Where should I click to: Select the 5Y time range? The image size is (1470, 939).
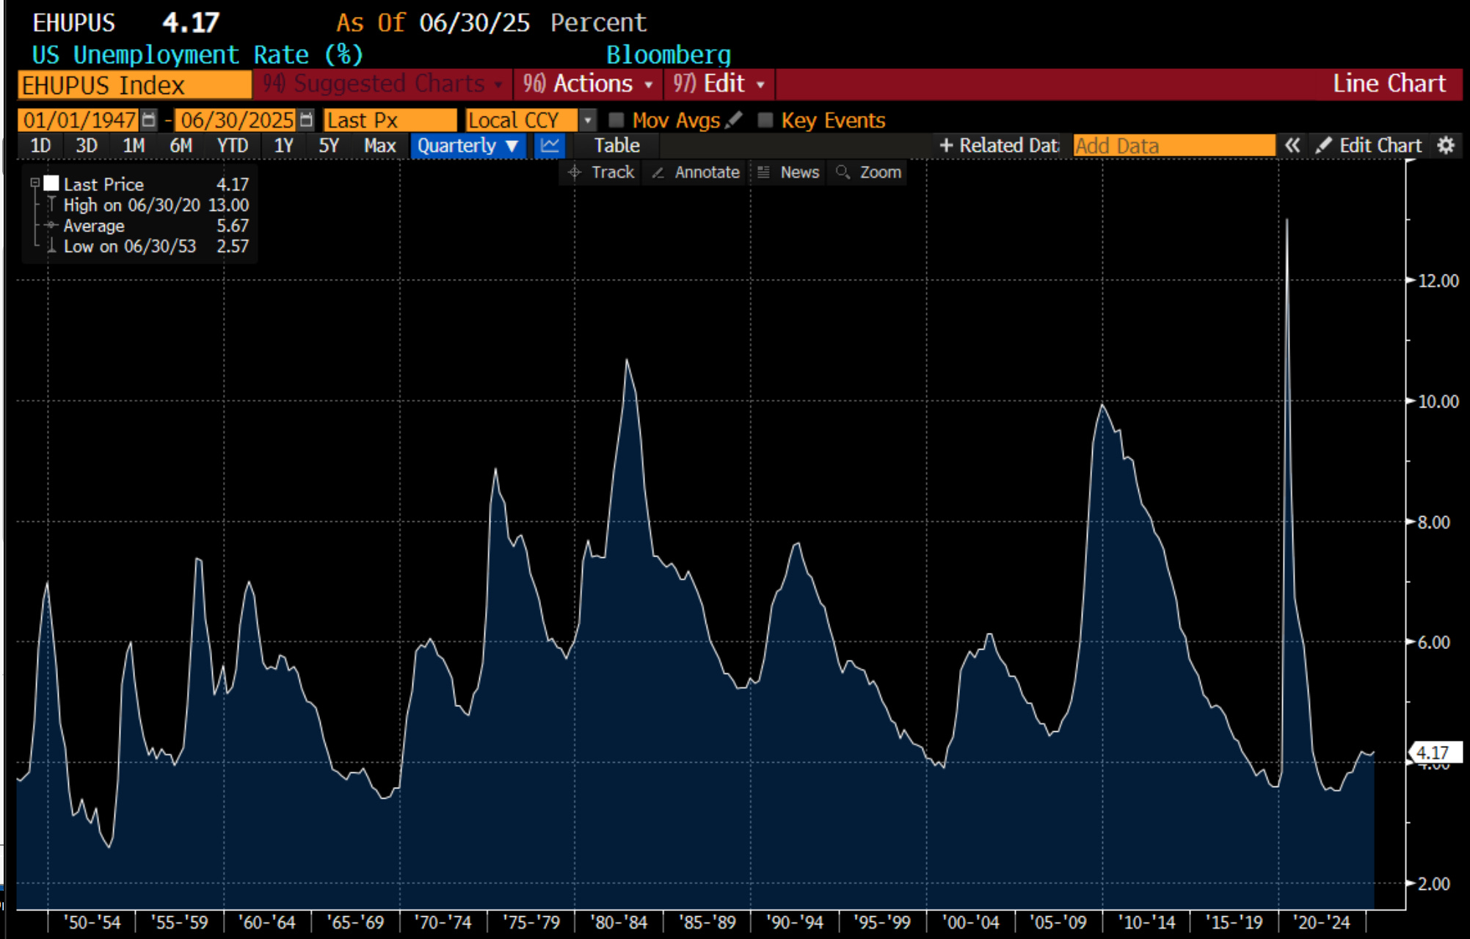[x=328, y=145]
